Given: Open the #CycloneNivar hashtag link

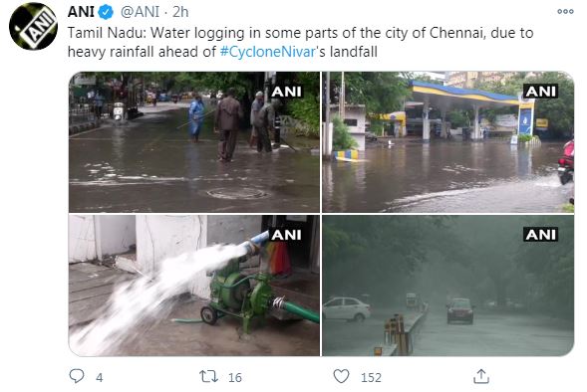Looking at the screenshot, I should tap(268, 51).
